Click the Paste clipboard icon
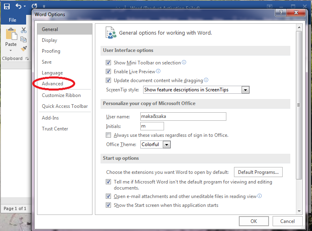 tap(11, 34)
